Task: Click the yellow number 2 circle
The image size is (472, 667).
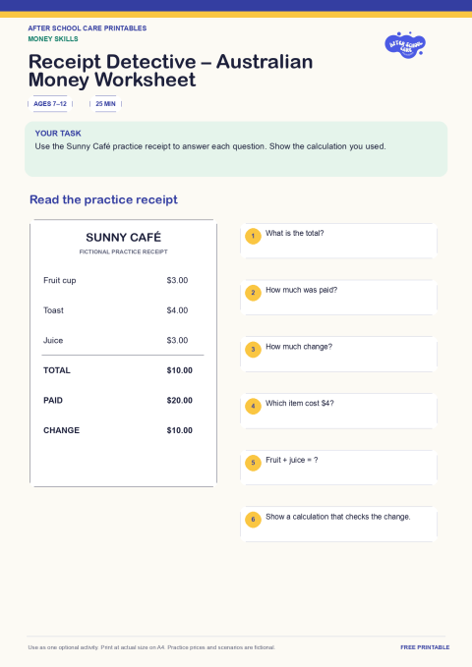Action: click(253, 293)
